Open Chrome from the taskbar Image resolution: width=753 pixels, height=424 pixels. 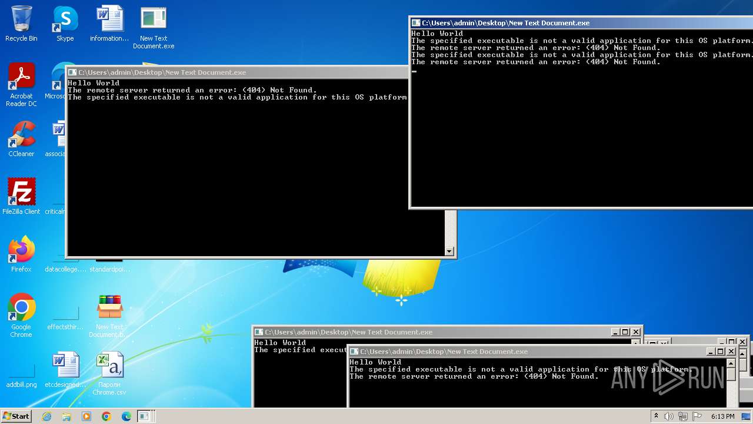pyautogui.click(x=106, y=416)
